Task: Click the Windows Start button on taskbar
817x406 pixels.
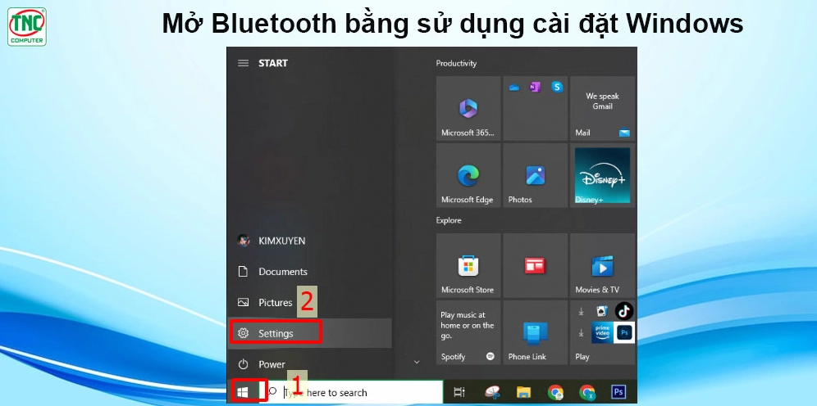Action: (x=243, y=392)
